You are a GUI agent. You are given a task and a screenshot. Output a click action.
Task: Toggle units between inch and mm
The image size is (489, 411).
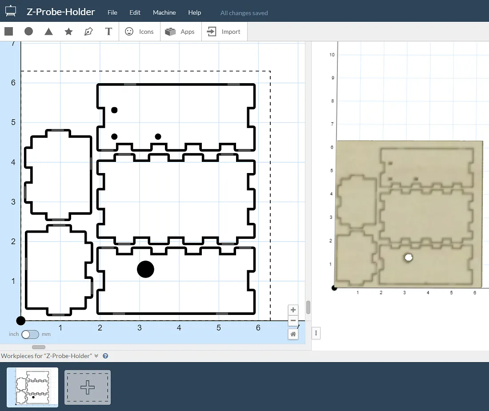click(x=30, y=334)
